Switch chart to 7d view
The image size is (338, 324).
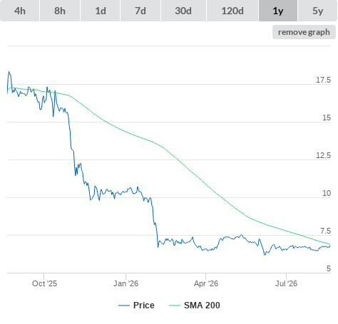140,11
